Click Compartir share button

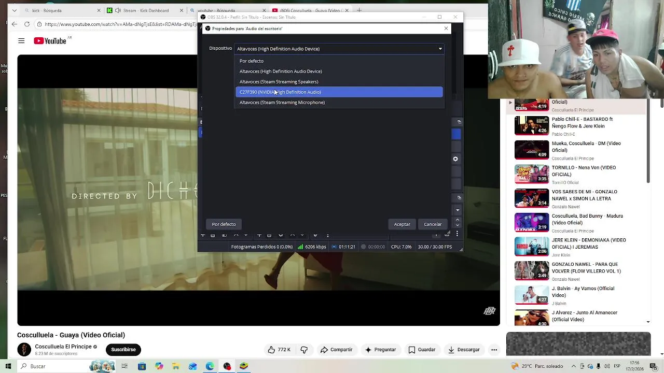pos(336,350)
